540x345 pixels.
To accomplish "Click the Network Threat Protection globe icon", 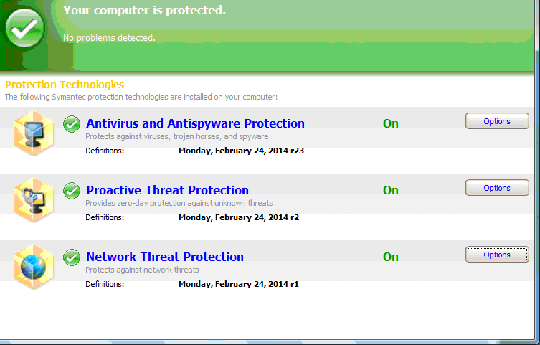I will (34, 266).
